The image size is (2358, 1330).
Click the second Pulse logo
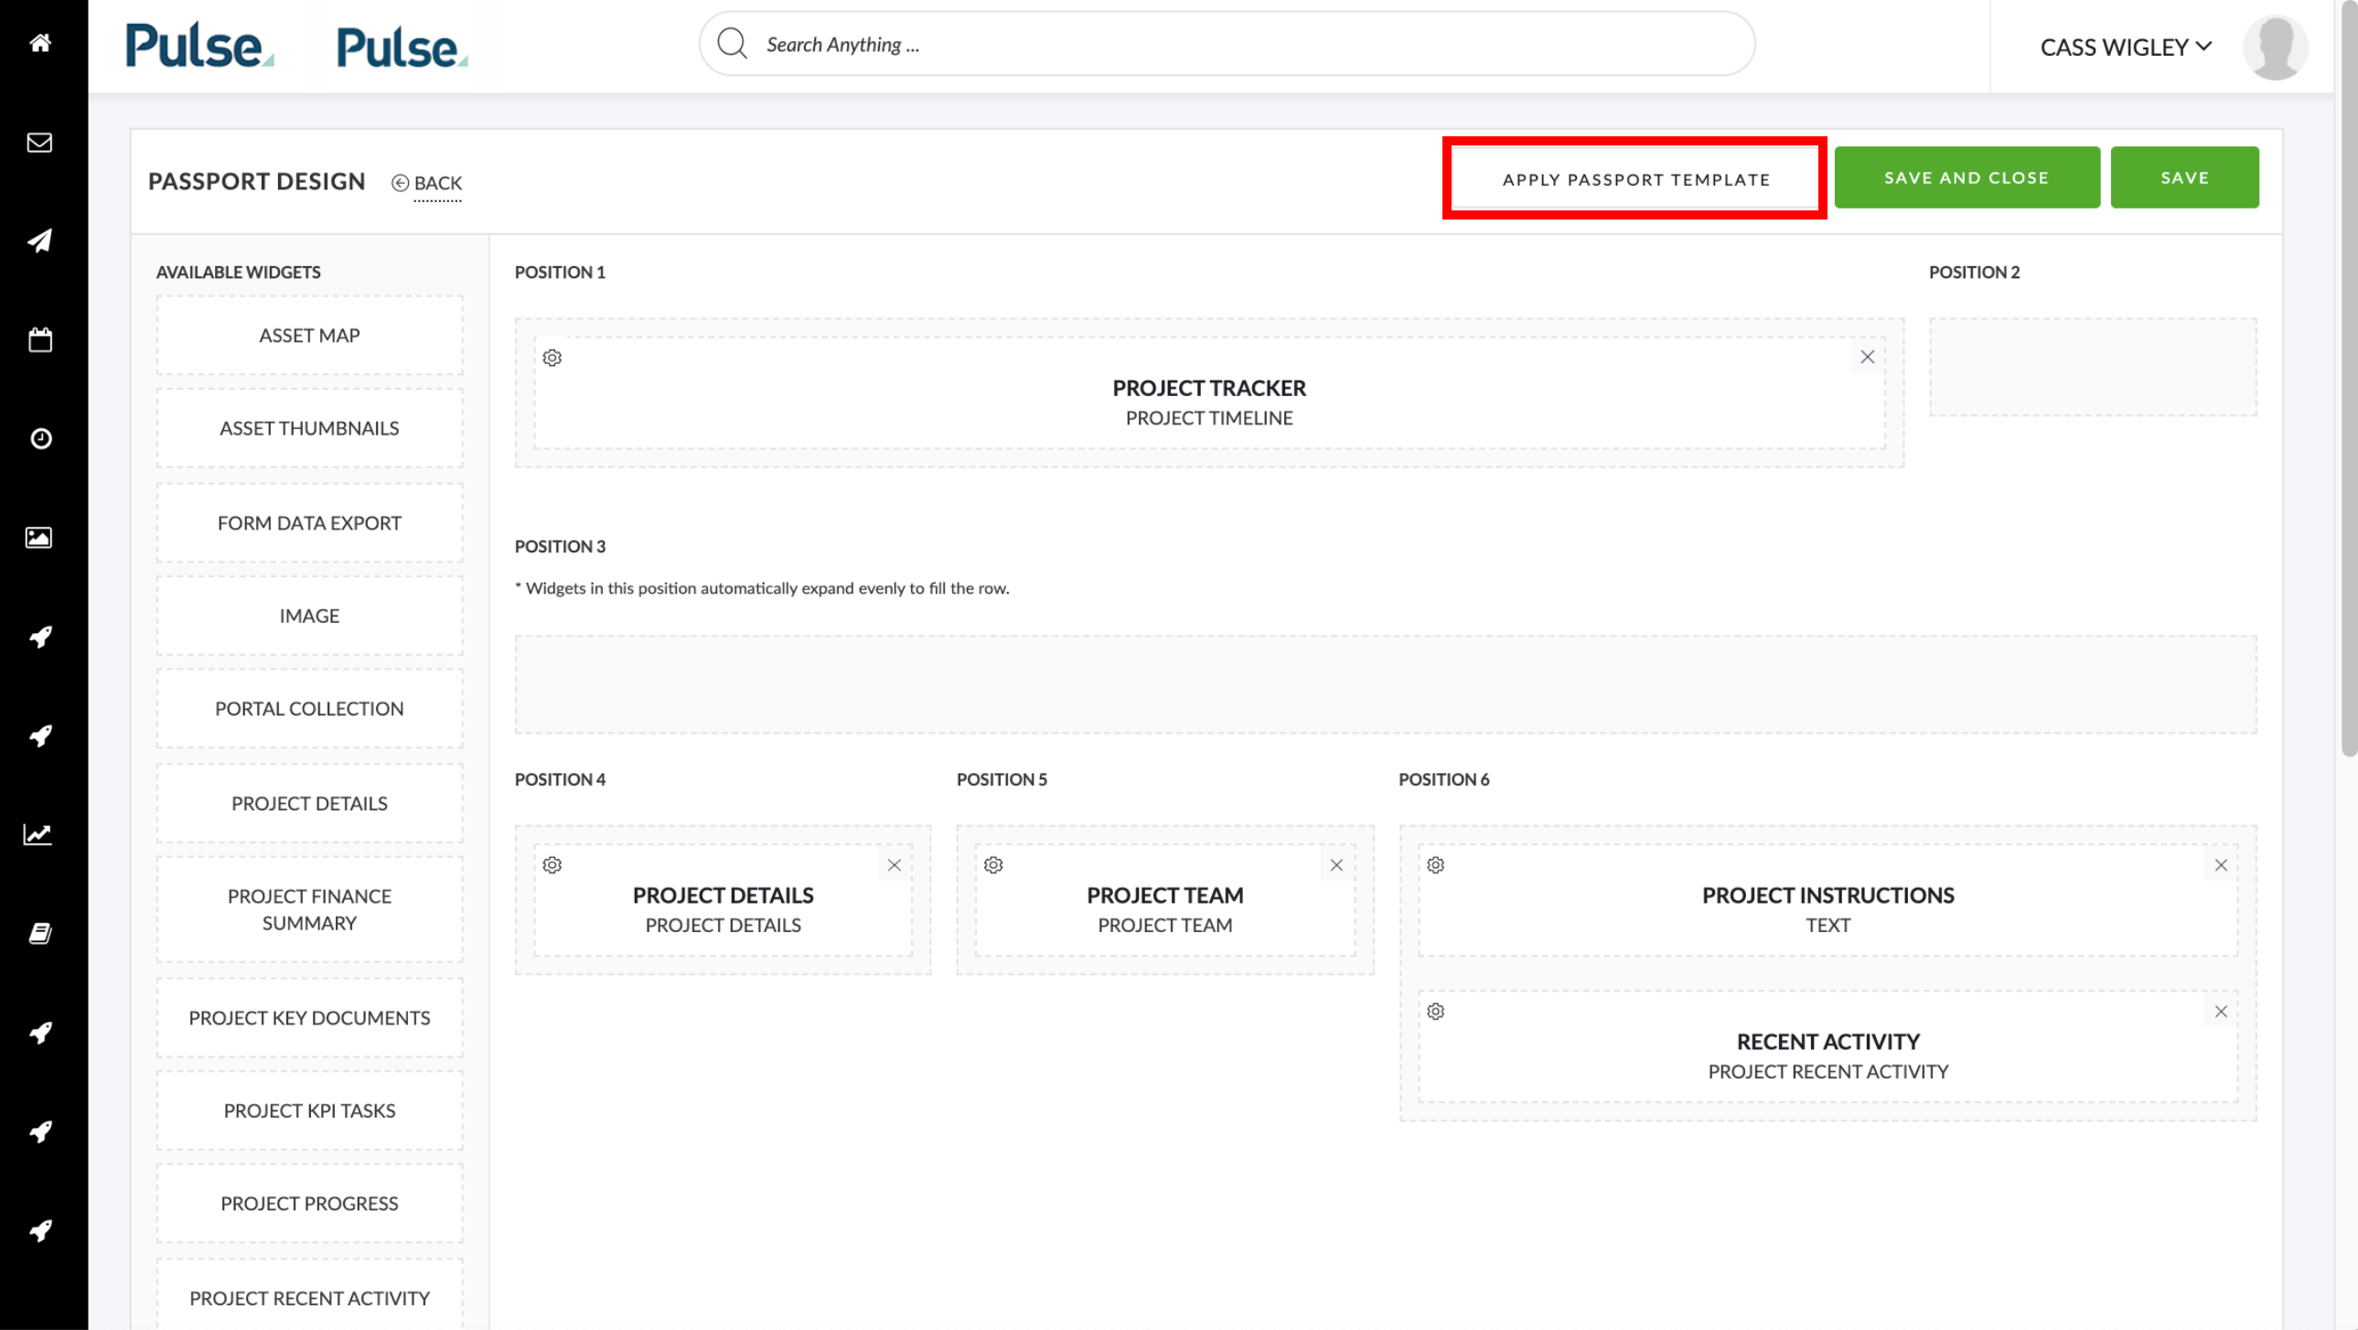tap(402, 47)
